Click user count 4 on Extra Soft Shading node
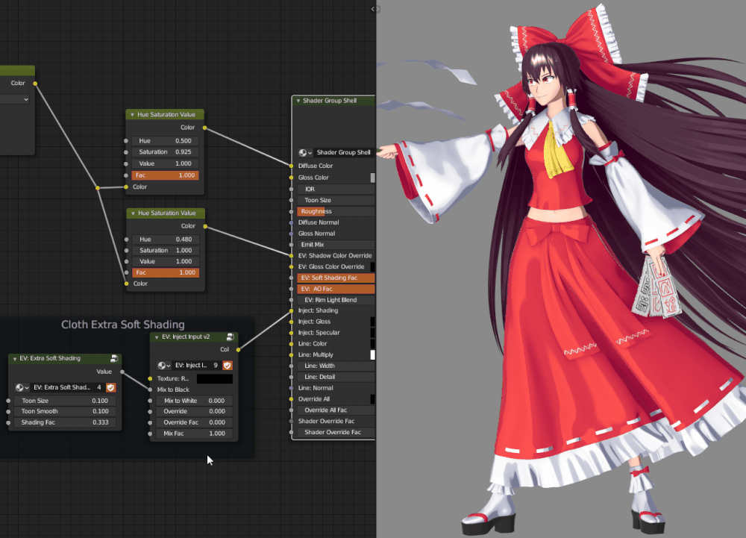This screenshot has height=538, width=746. [x=99, y=387]
